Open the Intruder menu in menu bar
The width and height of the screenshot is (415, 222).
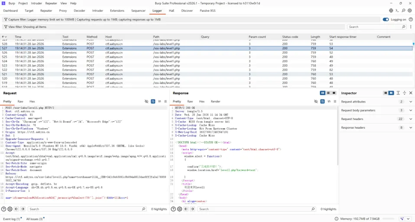pos(36,3)
